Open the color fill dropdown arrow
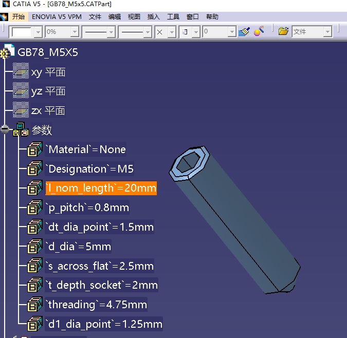 pos(38,32)
